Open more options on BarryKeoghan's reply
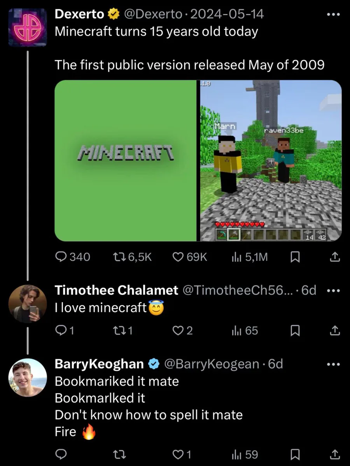The height and width of the screenshot is (466, 350). coord(333,364)
